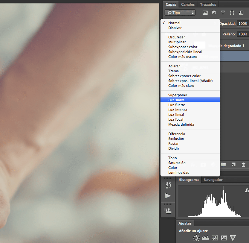The image size is (249, 243).
Task: Click the blurred photo canvas
Action: [x=79, y=123]
